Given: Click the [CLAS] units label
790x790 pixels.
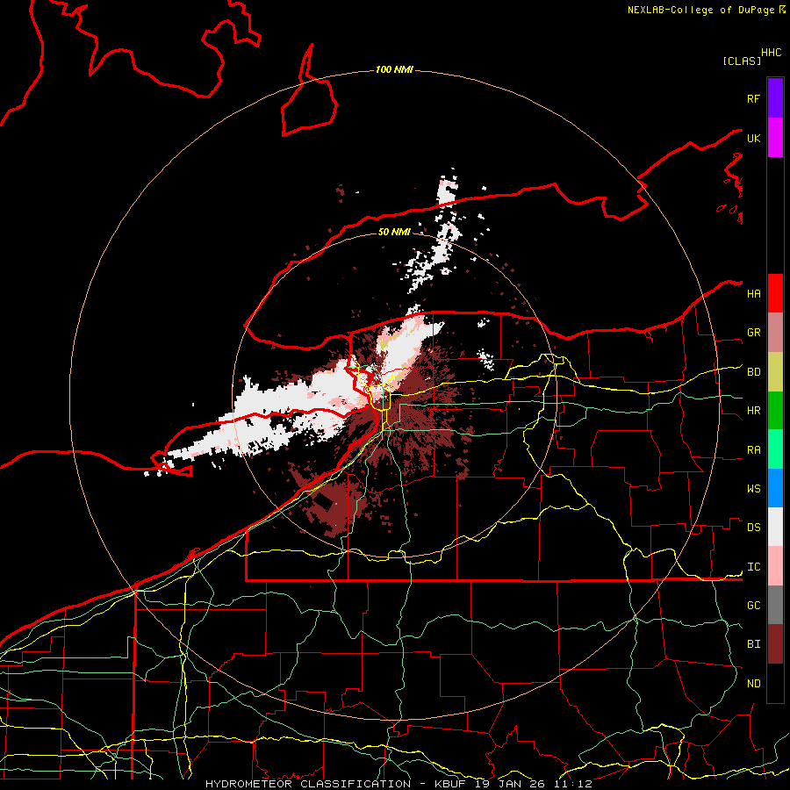Looking at the screenshot, I should [742, 61].
